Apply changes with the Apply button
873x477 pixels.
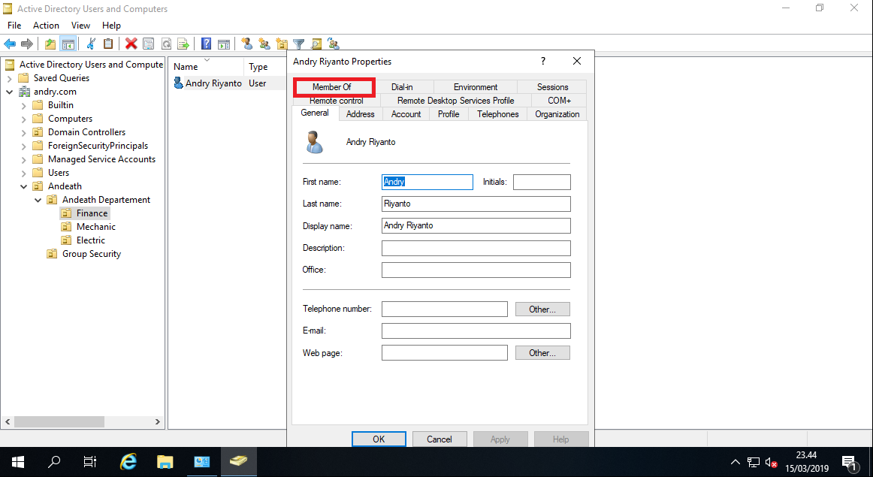point(500,439)
